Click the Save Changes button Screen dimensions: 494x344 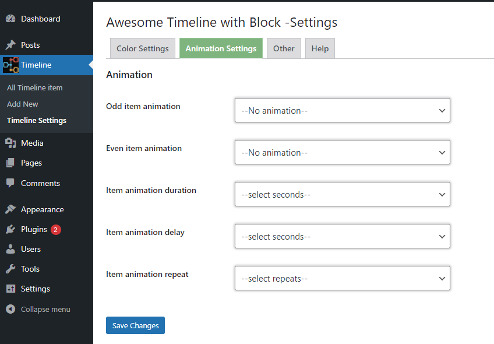[x=136, y=325]
